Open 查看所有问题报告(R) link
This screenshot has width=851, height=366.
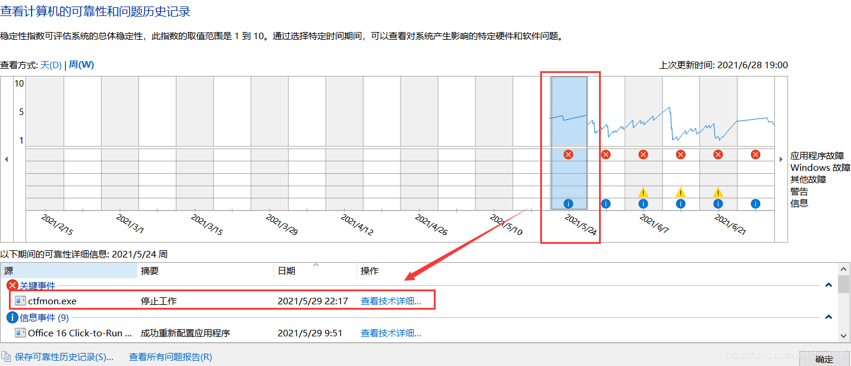(171, 357)
